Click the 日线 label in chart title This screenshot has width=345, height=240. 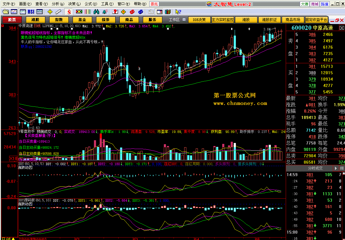click(x=37, y=26)
